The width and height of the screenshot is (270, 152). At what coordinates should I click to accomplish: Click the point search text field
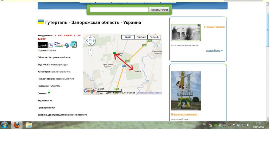point(119,10)
